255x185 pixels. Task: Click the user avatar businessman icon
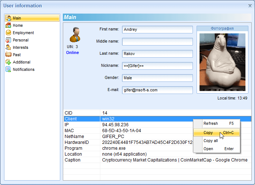pyautogui.click(x=75, y=35)
